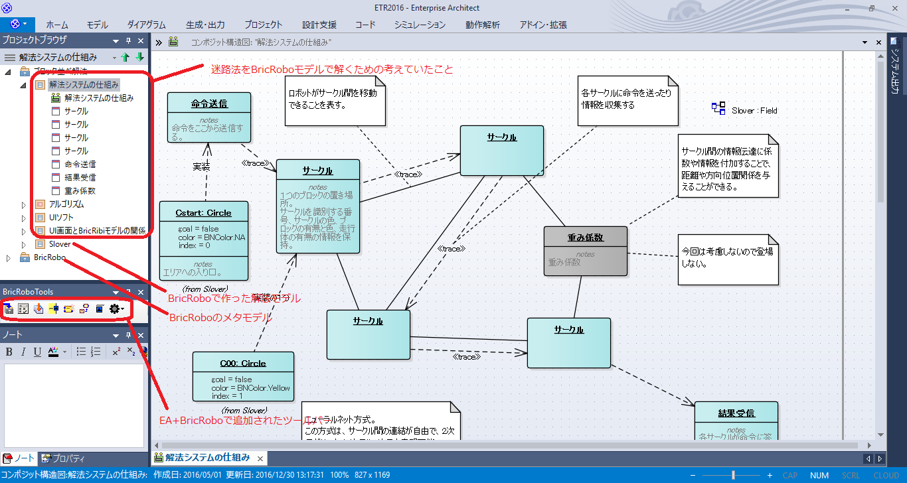Switch to the ノート tab at bottom
907x483 pixels.
tap(19, 458)
